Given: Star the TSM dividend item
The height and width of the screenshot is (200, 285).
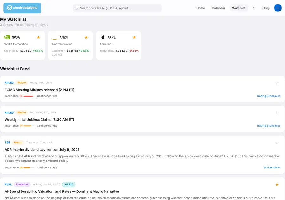Looking at the screenshot, I should [277, 143].
